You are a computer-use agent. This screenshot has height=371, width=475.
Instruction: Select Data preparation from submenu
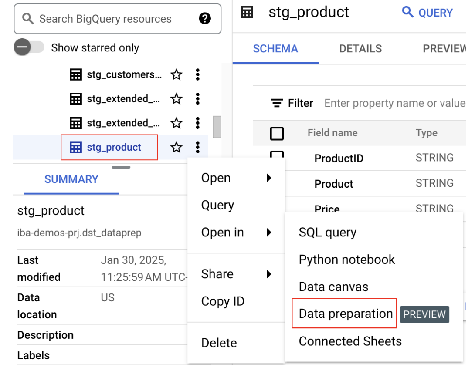click(346, 314)
